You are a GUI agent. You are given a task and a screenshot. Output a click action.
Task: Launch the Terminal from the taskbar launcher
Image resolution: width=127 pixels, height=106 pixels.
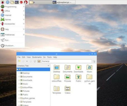(17, 2)
